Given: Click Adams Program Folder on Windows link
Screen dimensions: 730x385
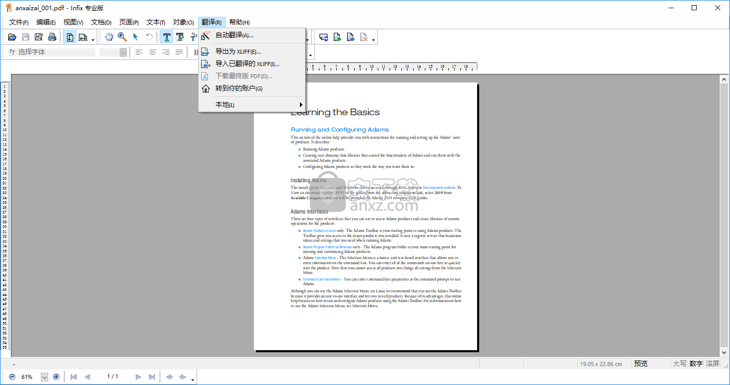Looking at the screenshot, I should click(x=327, y=247).
